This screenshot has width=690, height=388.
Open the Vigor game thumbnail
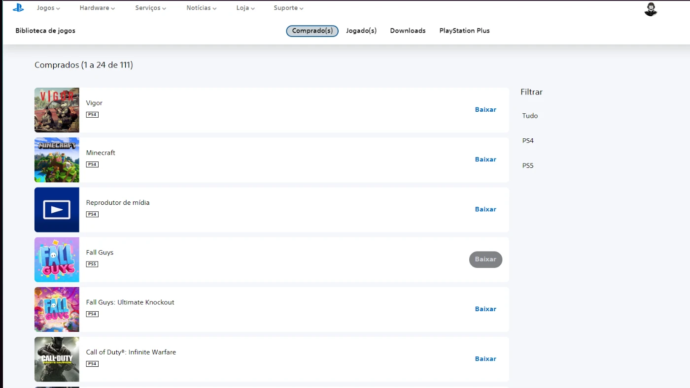[57, 110]
